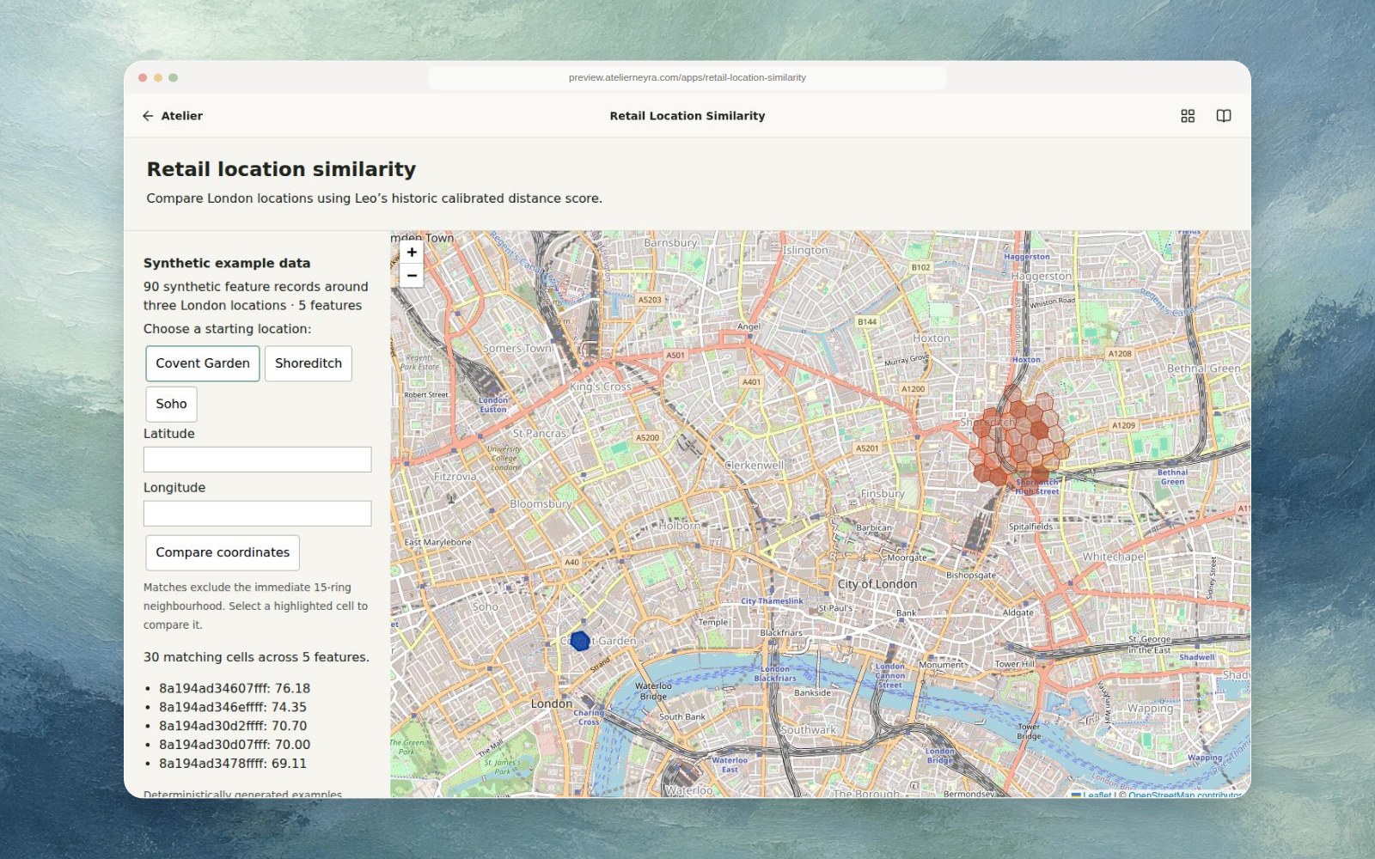
Task: Go back using the Atelier arrow
Action: [x=148, y=116]
